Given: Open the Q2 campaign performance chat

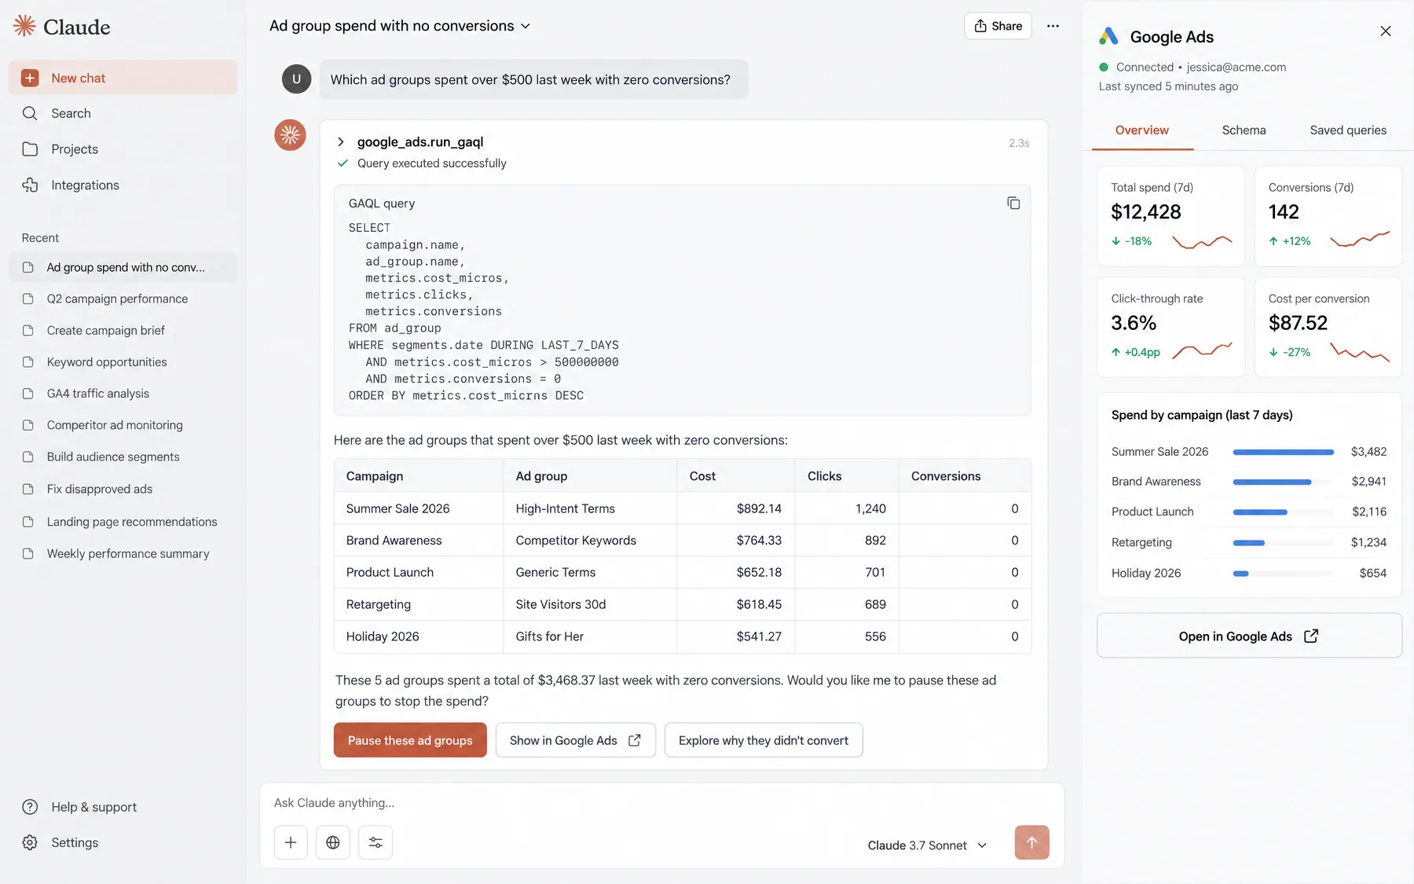Looking at the screenshot, I should [x=123, y=299].
